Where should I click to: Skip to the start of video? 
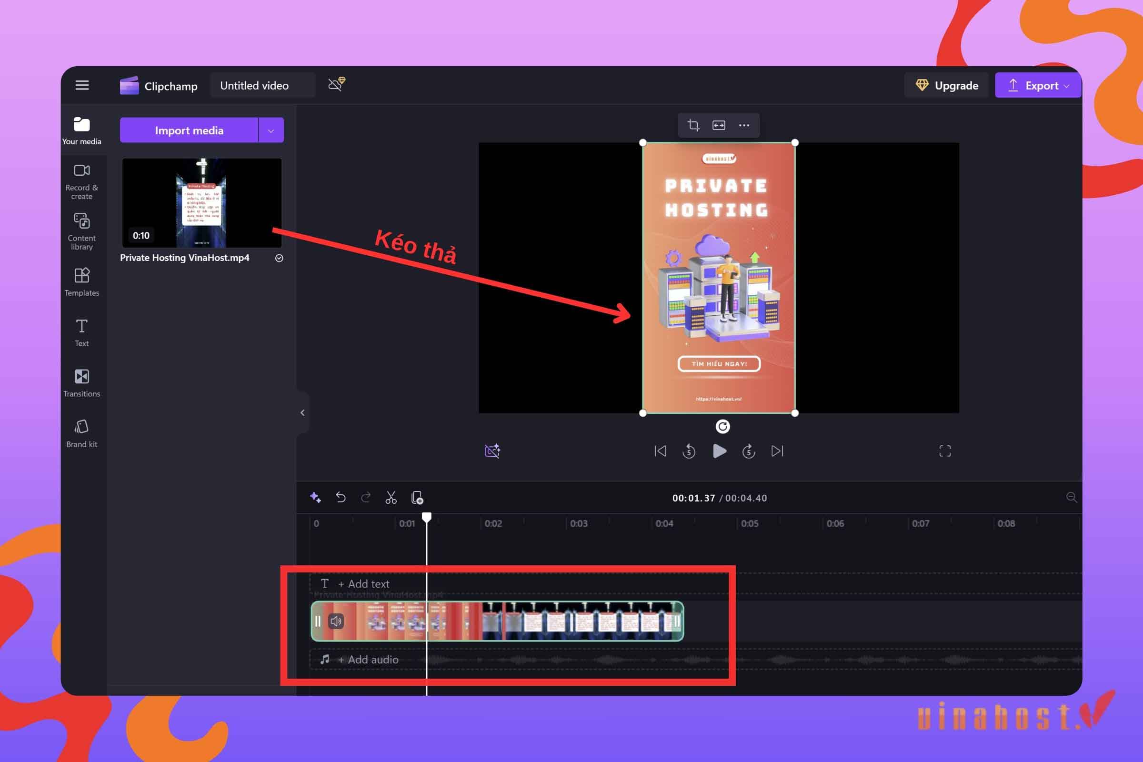pyautogui.click(x=661, y=451)
